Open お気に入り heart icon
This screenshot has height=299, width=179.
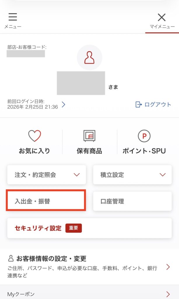pos(34,136)
